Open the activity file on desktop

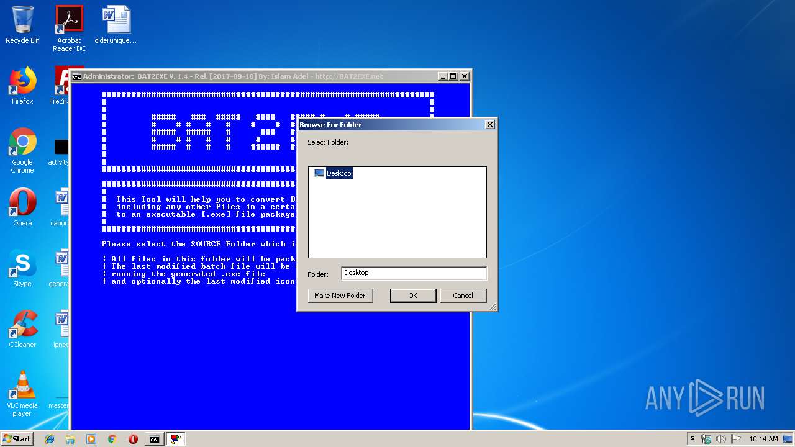[60, 152]
